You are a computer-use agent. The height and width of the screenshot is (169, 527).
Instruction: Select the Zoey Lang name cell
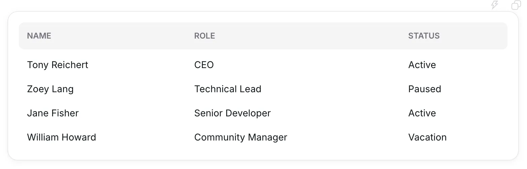[50, 89]
